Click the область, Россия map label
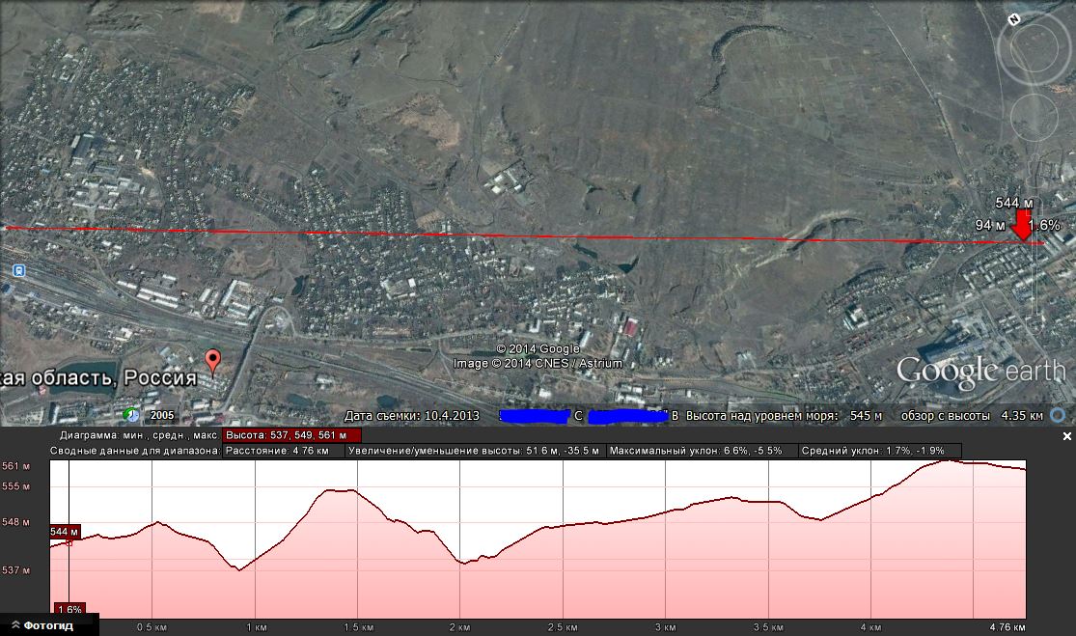The height and width of the screenshot is (636, 1076). click(98, 377)
